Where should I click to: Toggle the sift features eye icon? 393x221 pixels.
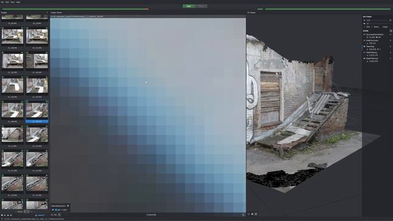(53, 210)
